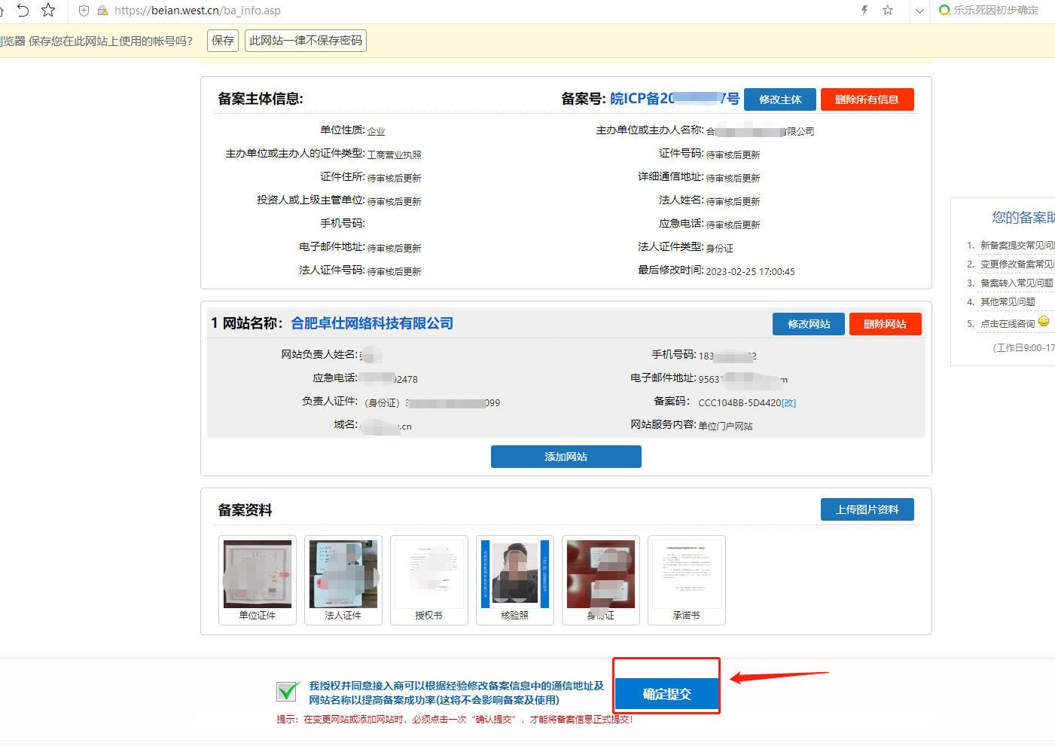Click the 添加网站 button
Image resolution: width=1055 pixels, height=746 pixels.
(566, 457)
